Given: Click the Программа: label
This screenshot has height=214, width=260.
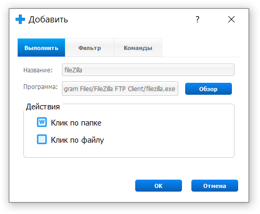Looking at the screenshot, I should point(41,87).
